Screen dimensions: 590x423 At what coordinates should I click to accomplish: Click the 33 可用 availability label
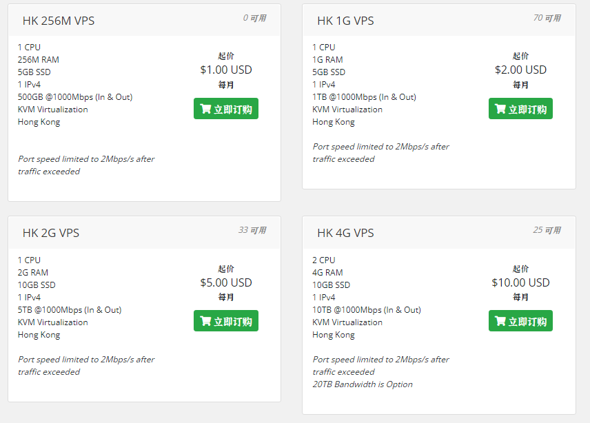point(252,230)
